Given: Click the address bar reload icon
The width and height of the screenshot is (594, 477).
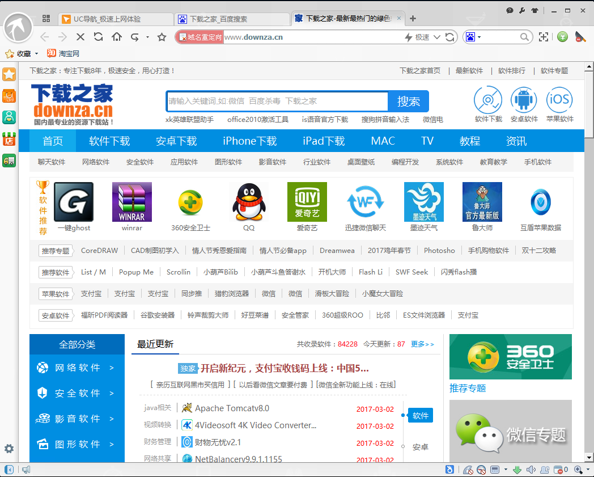Looking at the screenshot, I should [449, 37].
